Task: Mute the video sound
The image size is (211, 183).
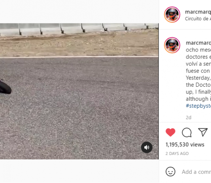Action: coord(147,147)
